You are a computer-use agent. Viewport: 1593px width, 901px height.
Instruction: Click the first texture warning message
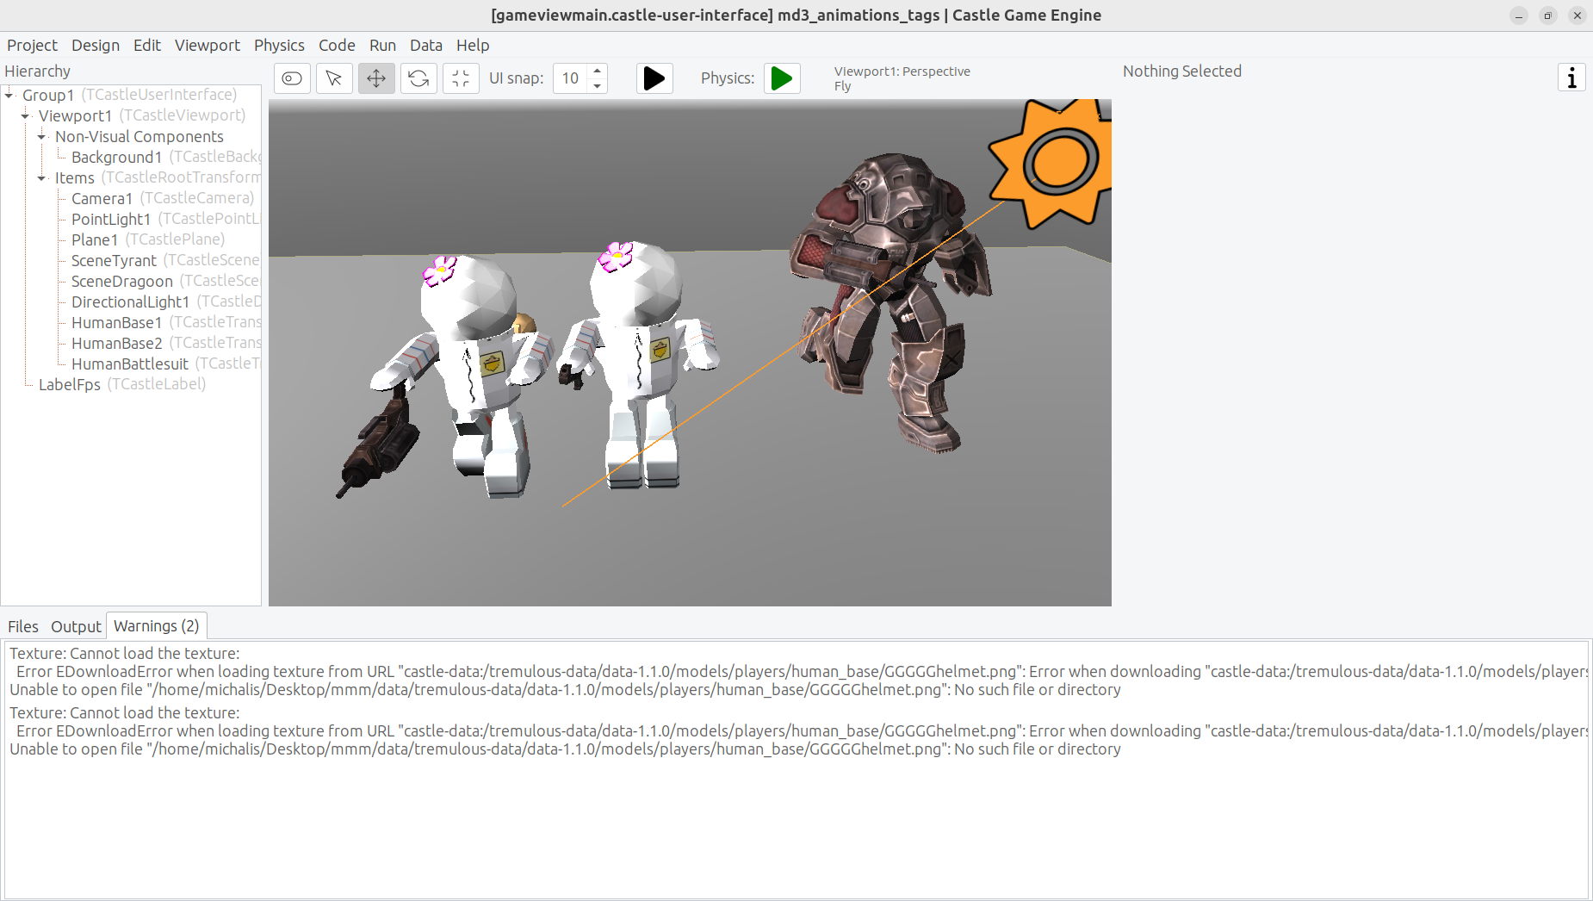click(x=796, y=671)
